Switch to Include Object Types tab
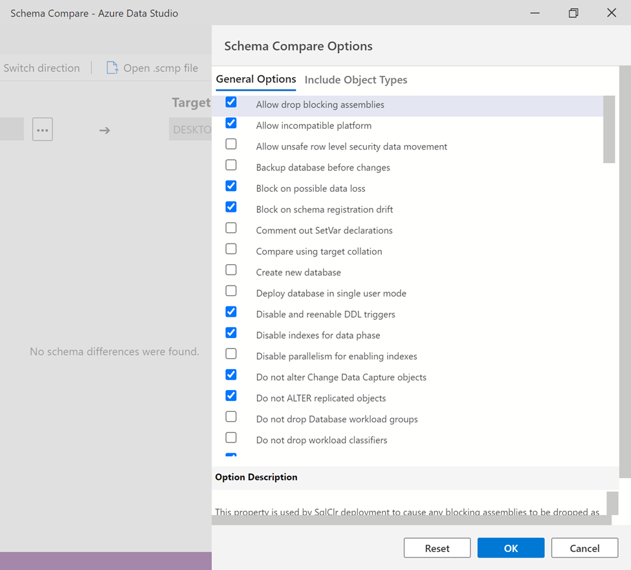Viewport: 631px width, 570px height. [356, 80]
